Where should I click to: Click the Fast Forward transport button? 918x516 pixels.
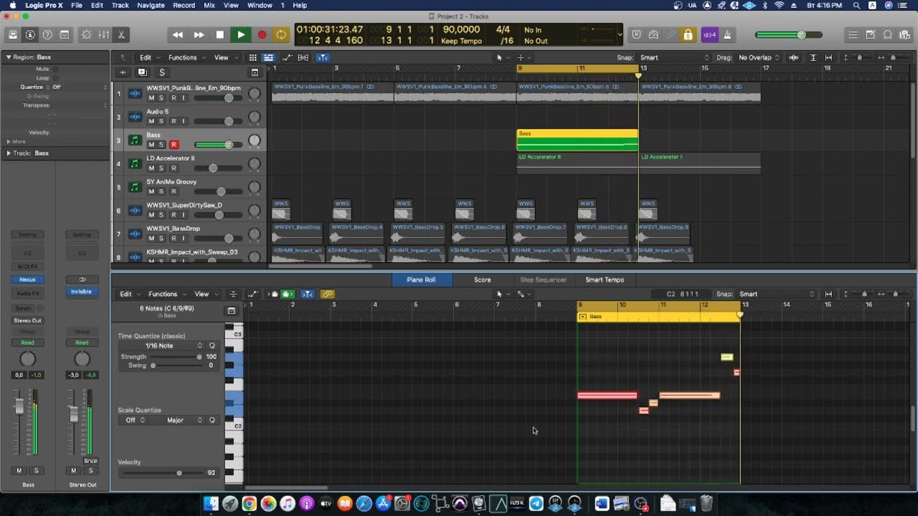click(199, 34)
